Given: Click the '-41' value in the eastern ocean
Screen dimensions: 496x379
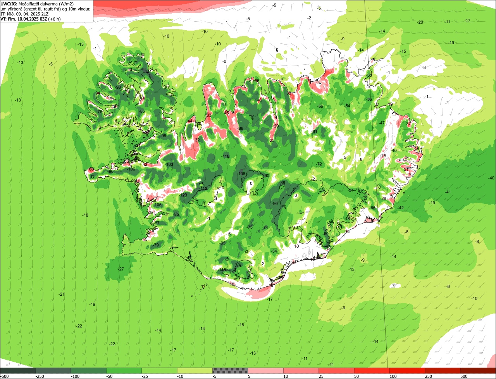Looking at the screenshot, I should point(448,192).
